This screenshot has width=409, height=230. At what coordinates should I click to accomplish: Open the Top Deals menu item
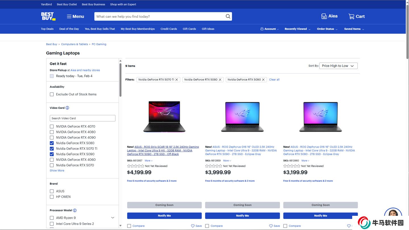(x=47, y=29)
